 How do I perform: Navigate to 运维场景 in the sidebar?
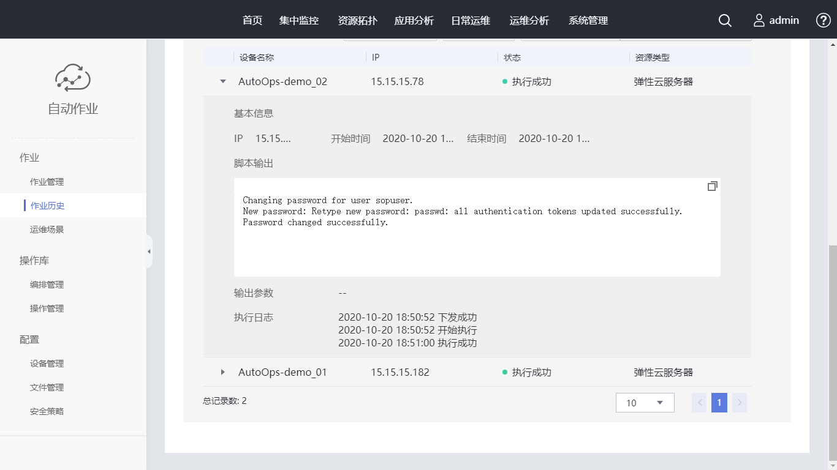click(x=47, y=229)
